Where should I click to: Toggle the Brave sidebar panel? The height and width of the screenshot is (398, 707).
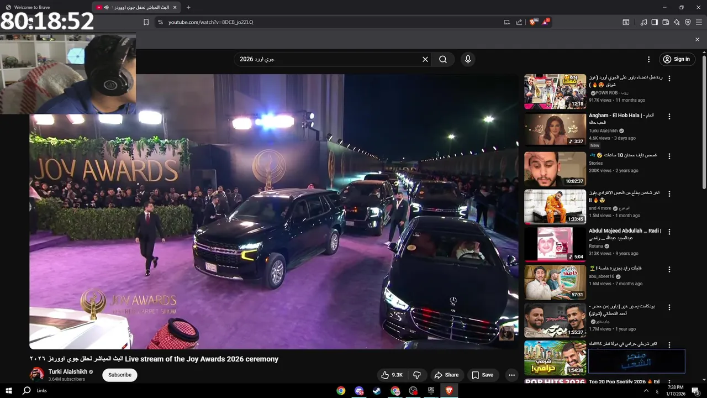[x=655, y=22]
